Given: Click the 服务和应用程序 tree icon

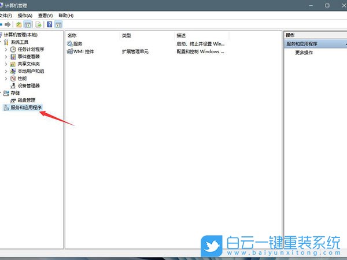Looking at the screenshot, I should point(6,107).
